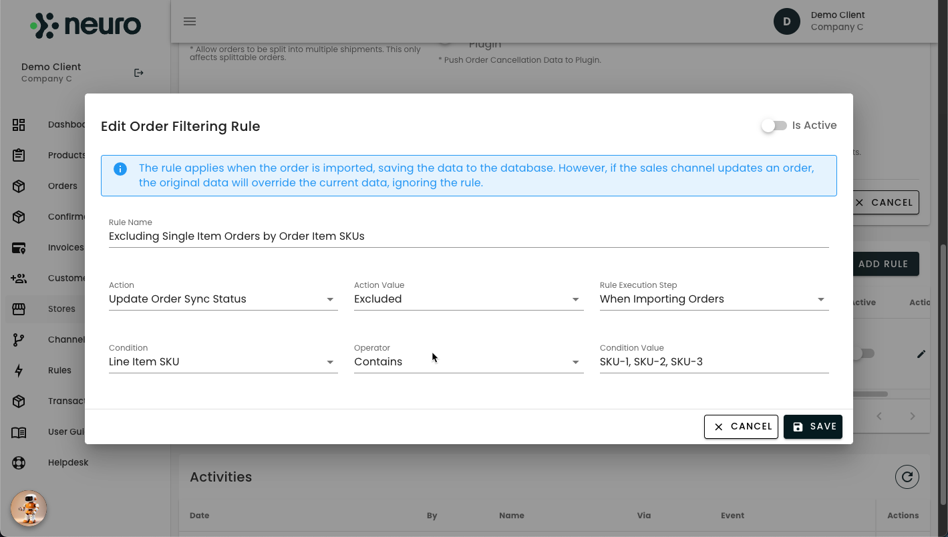This screenshot has height=537, width=948.
Task: Click the Rules lightning icon
Action: pos(19,370)
